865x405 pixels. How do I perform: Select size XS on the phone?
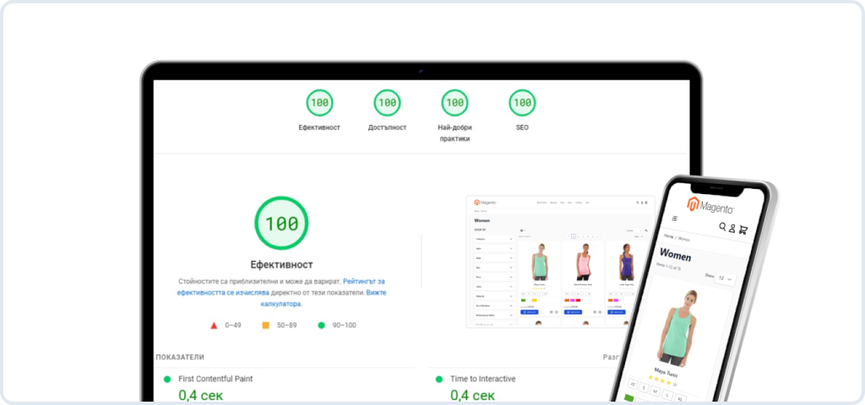click(634, 383)
